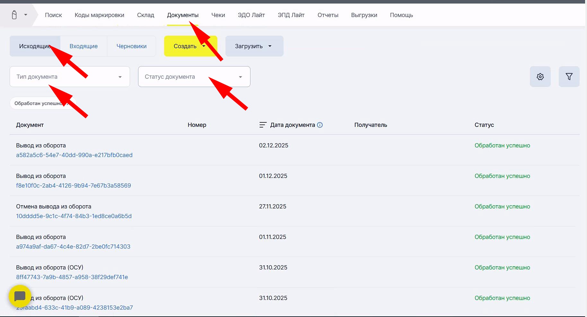Switch to the Входящие tab

pos(83,46)
